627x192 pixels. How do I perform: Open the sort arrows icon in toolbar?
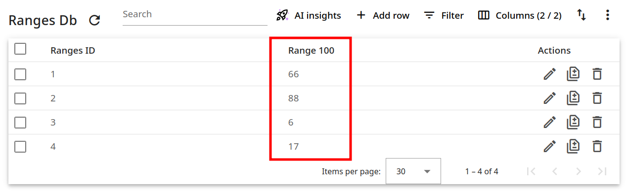[x=582, y=15]
